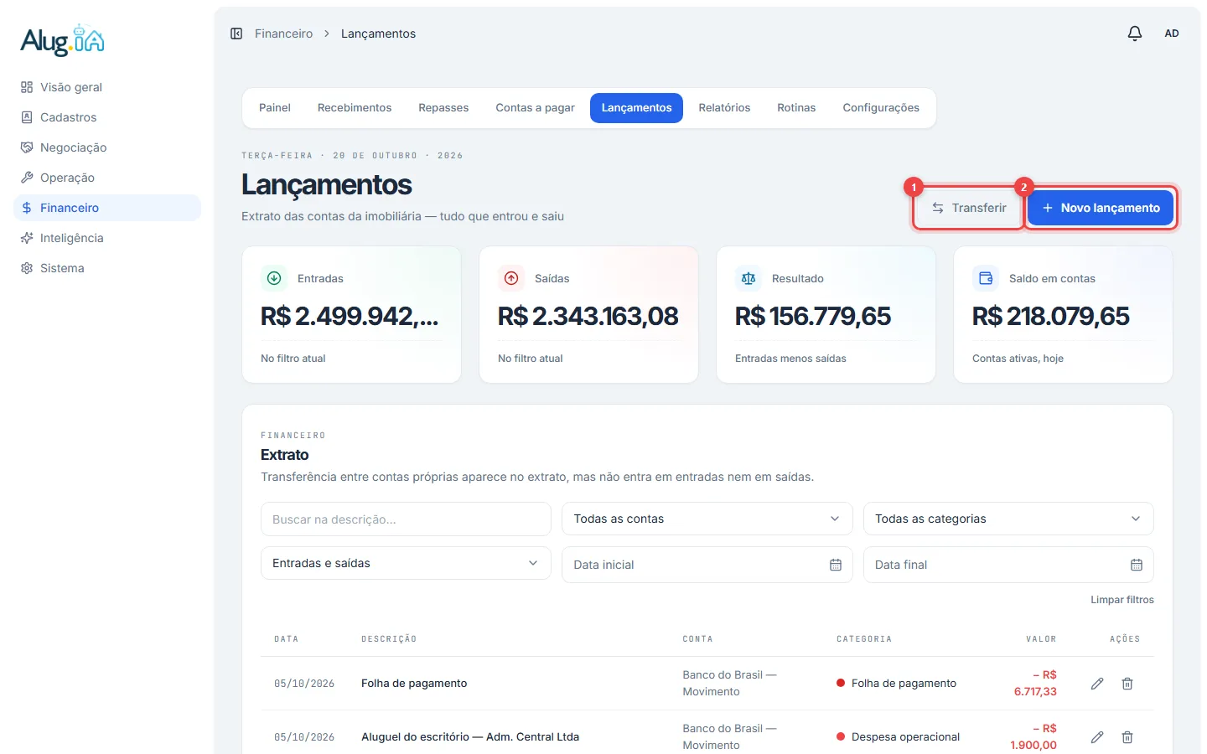Open the notifications bell

tap(1135, 34)
